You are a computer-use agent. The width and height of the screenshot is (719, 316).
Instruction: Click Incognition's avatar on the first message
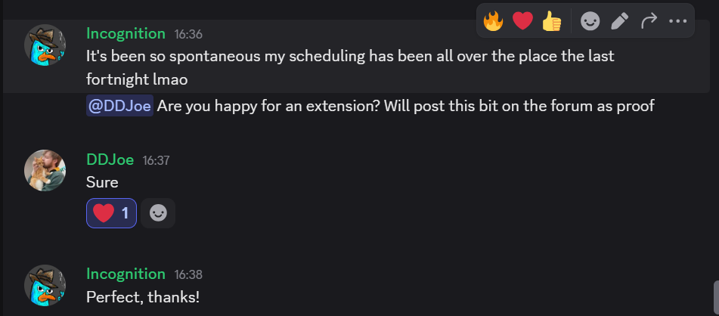point(45,44)
